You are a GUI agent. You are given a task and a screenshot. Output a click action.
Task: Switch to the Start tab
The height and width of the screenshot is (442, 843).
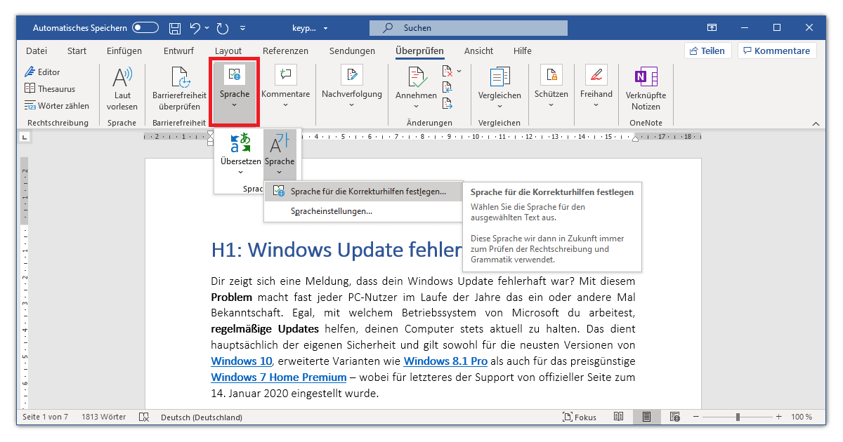tap(77, 51)
